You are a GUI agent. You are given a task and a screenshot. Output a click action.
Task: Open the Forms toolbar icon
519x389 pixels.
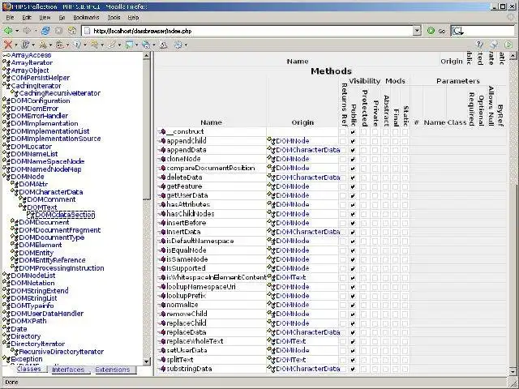[43, 45]
